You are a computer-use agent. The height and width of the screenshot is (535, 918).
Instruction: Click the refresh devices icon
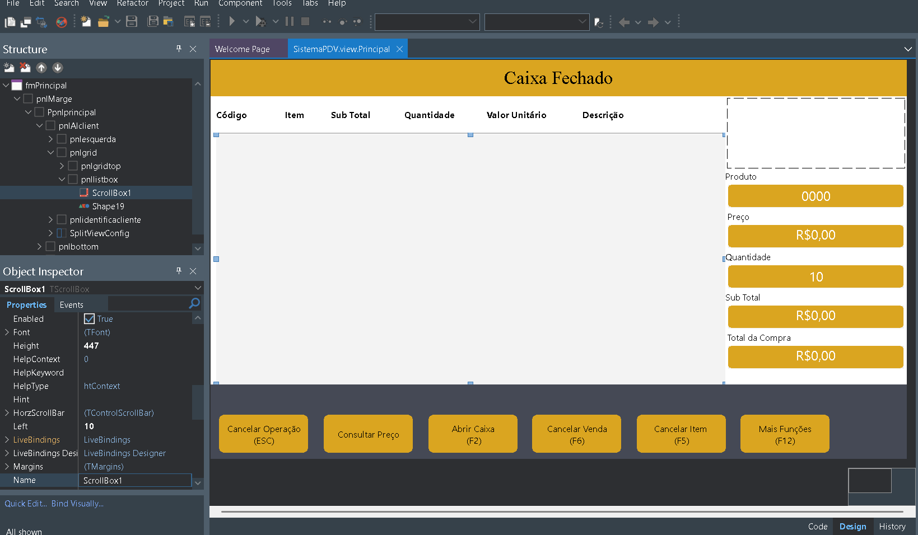tap(599, 22)
